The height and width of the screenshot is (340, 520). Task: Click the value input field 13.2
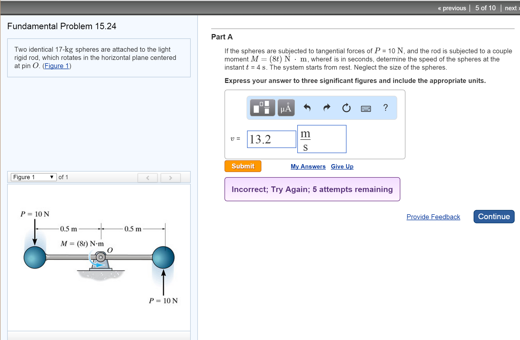[271, 139]
